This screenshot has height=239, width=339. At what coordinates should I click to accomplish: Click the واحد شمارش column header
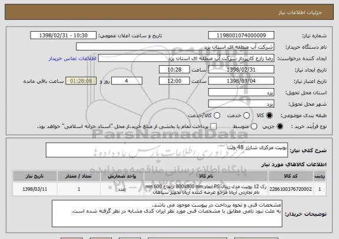[122, 176]
